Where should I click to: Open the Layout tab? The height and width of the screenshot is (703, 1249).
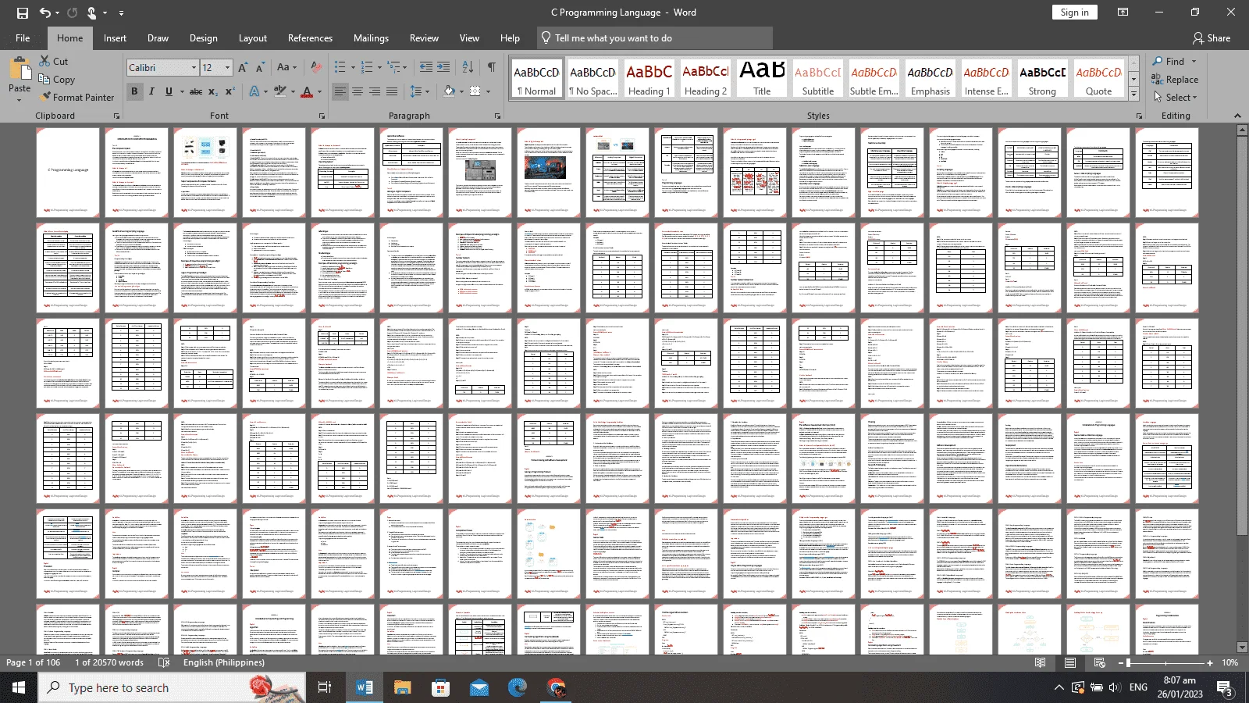pos(252,37)
